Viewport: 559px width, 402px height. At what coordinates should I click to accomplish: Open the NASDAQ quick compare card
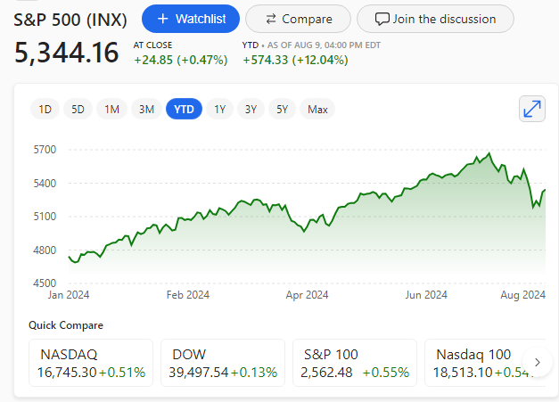[x=91, y=363]
